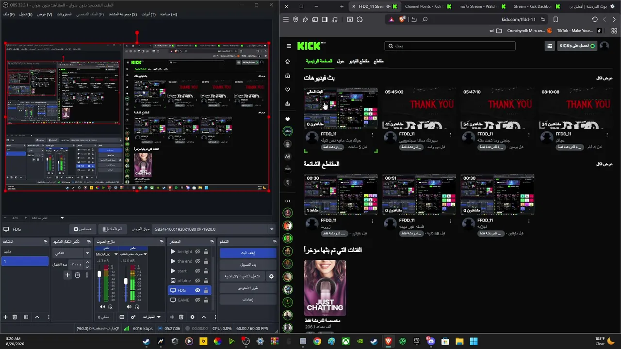Add a new scene in OBS scenes panel
Viewport: 621px width, 349px height.
5,317
